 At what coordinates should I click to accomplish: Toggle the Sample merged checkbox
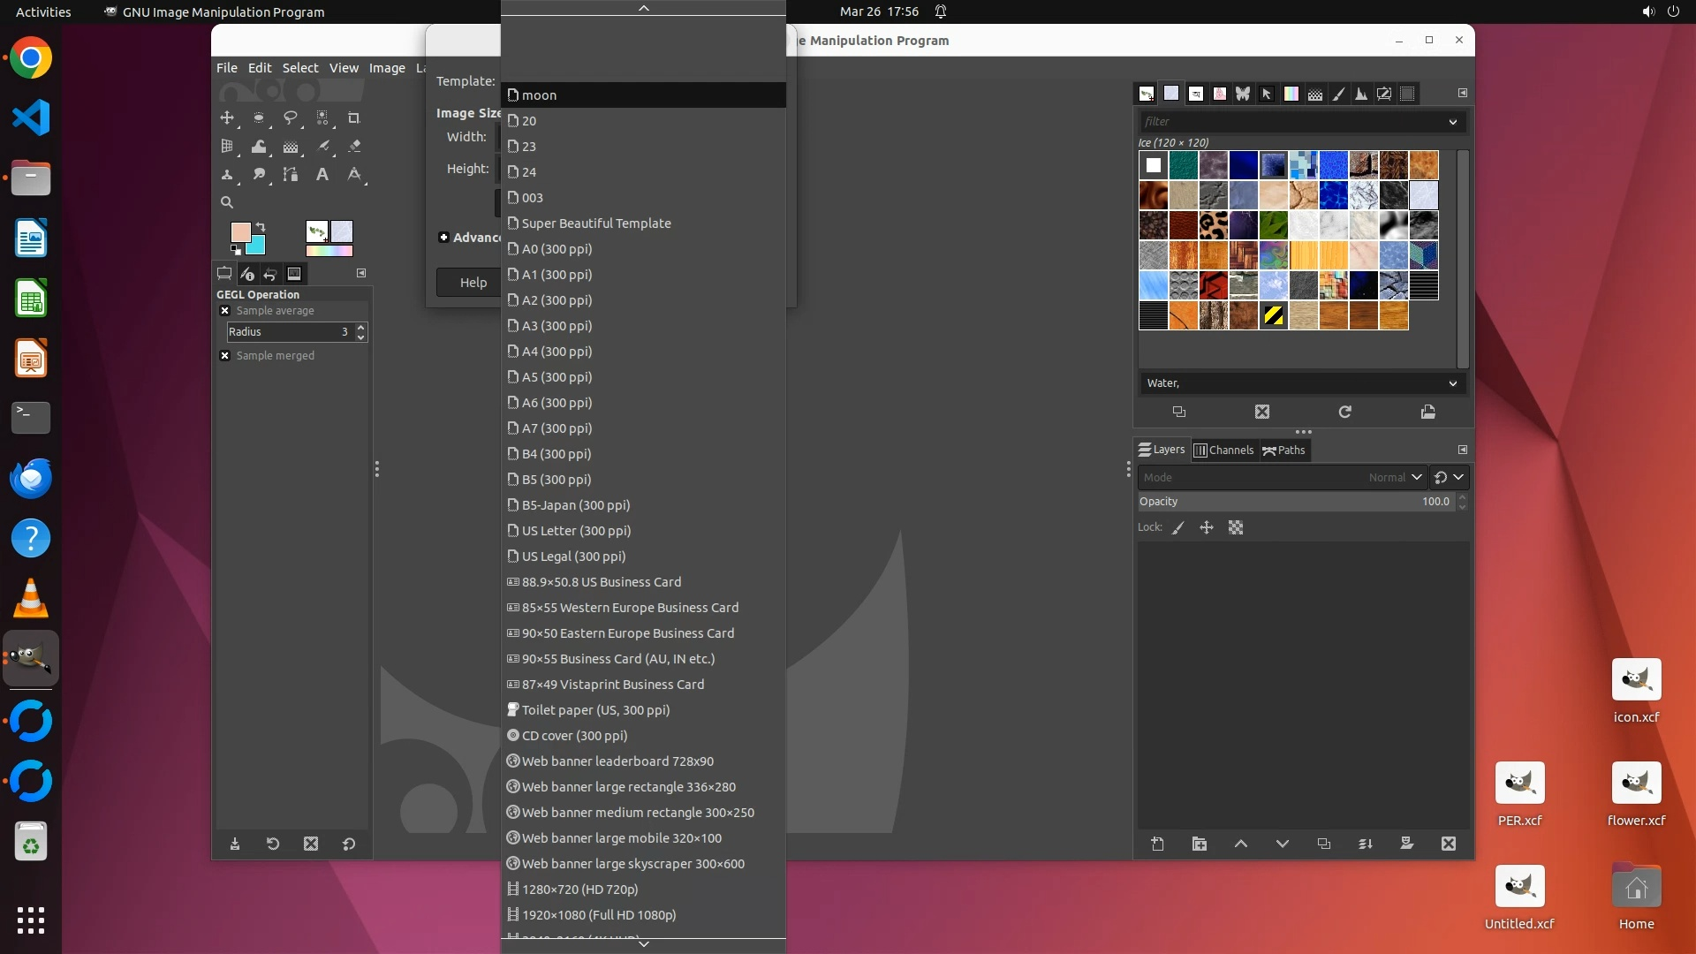pos(225,356)
